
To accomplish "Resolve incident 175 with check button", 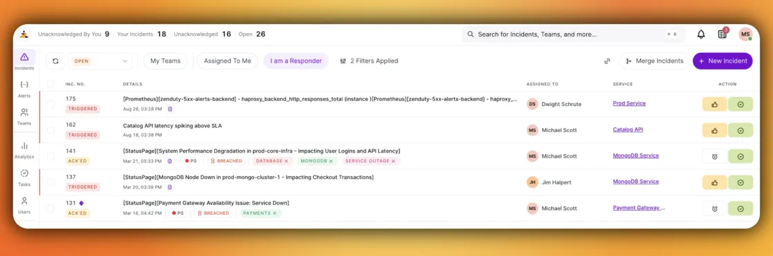I will point(741,104).
